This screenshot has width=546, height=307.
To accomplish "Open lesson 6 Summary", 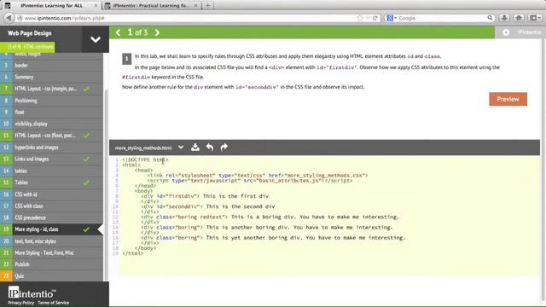I will pos(51,77).
